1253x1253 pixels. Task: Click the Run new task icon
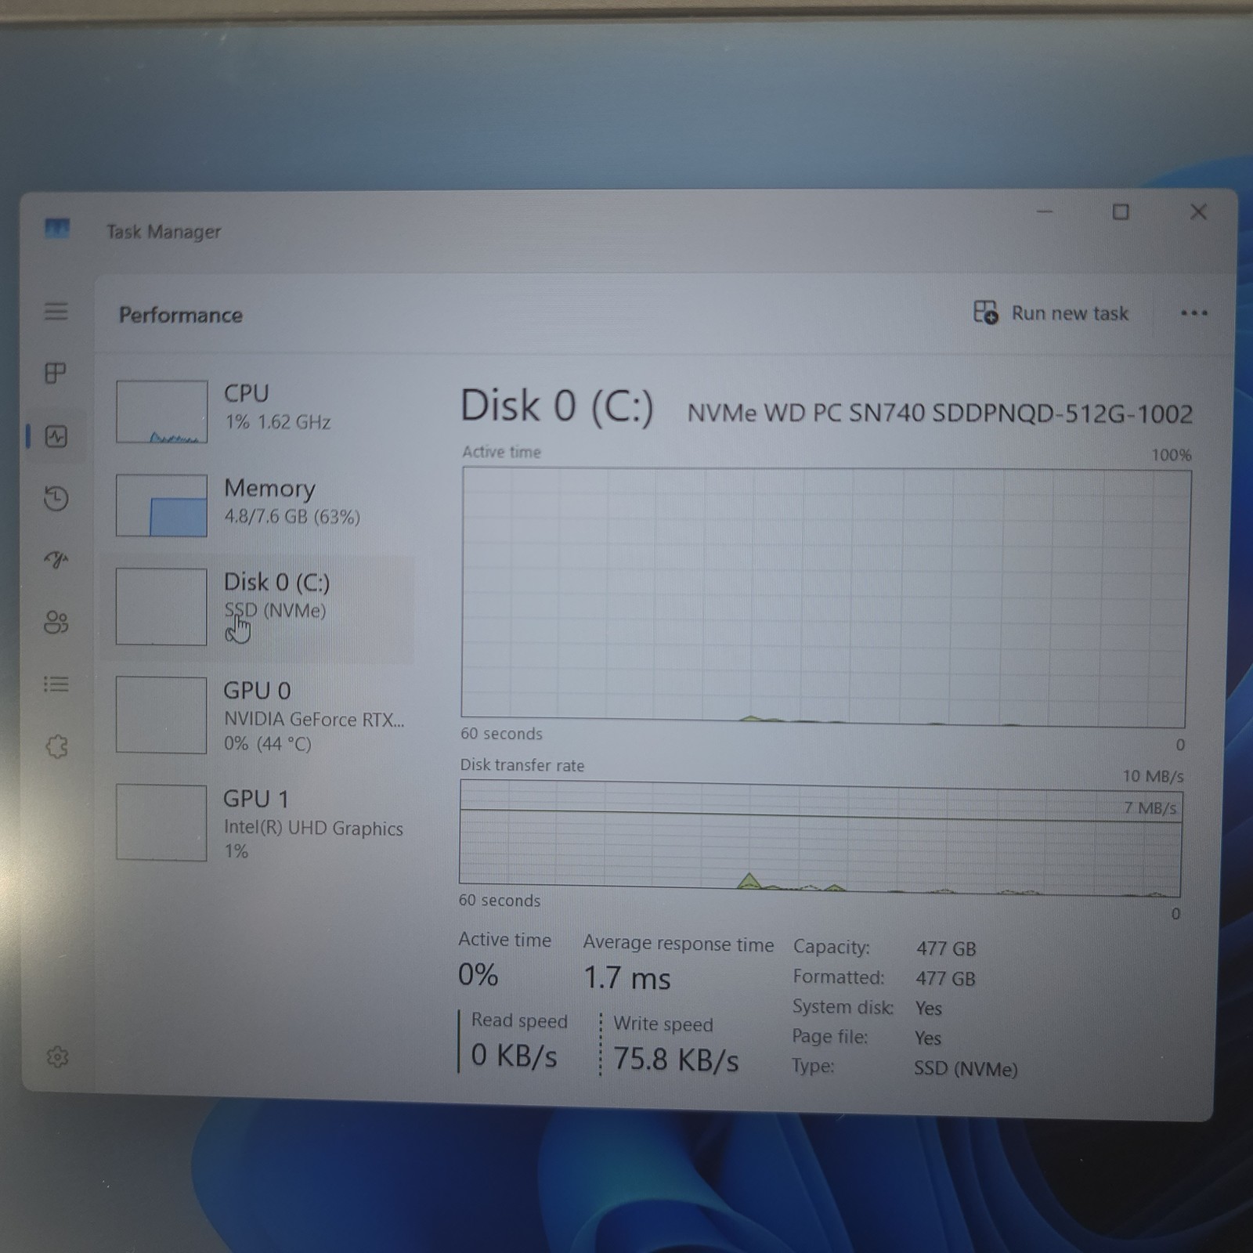[985, 312]
